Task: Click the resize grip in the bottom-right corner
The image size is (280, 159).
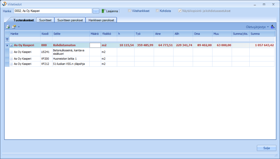Action: click(x=276, y=155)
